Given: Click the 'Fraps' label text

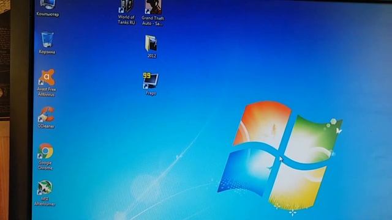Looking at the screenshot, I should pyautogui.click(x=151, y=93).
